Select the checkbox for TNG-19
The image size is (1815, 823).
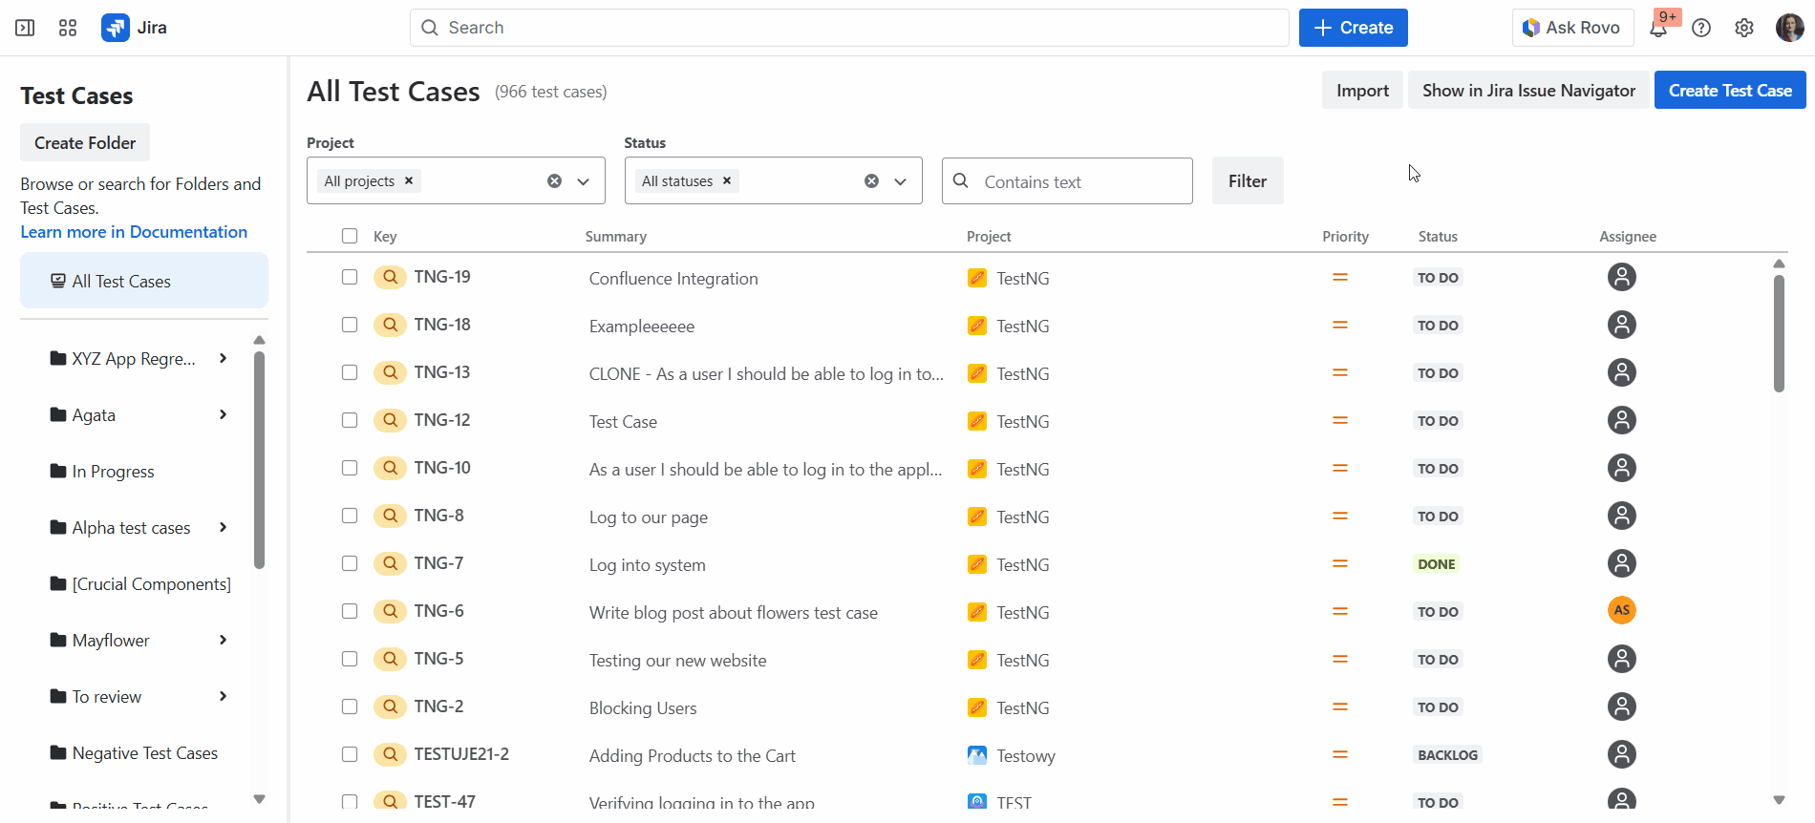click(350, 277)
